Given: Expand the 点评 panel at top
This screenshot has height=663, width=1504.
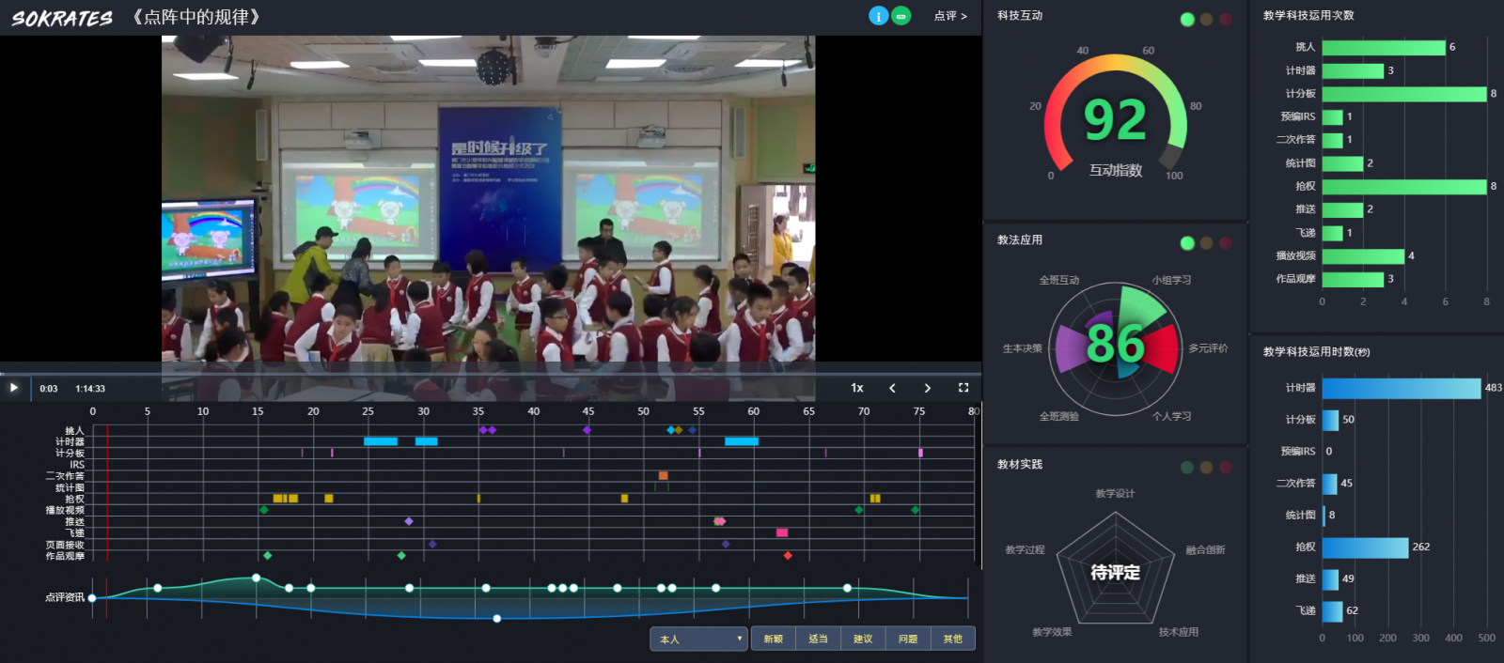Looking at the screenshot, I should [950, 16].
